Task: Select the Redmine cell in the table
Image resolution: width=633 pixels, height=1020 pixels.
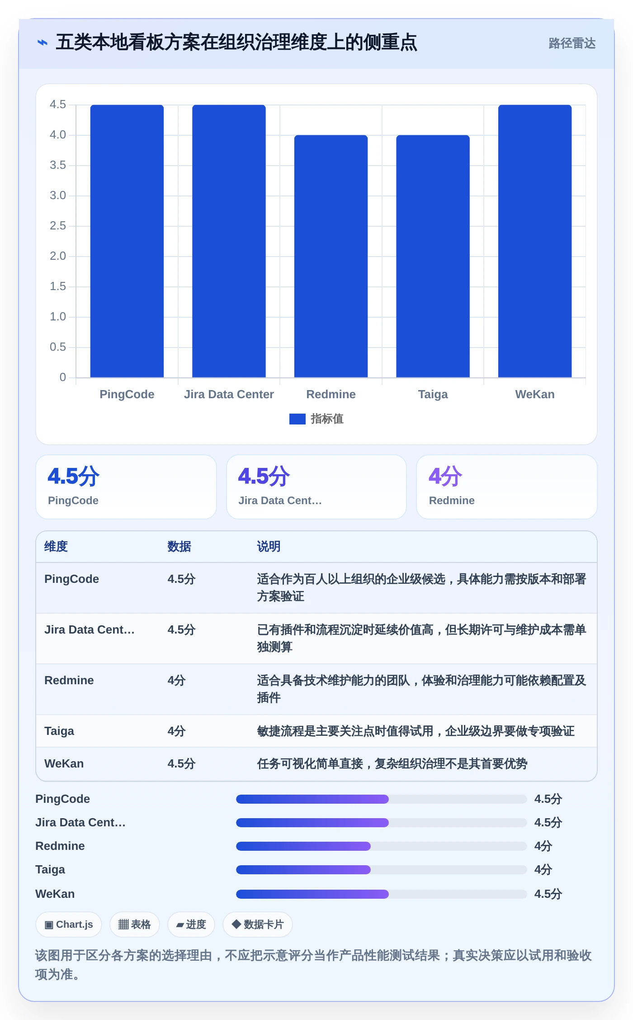Action: coord(69,681)
